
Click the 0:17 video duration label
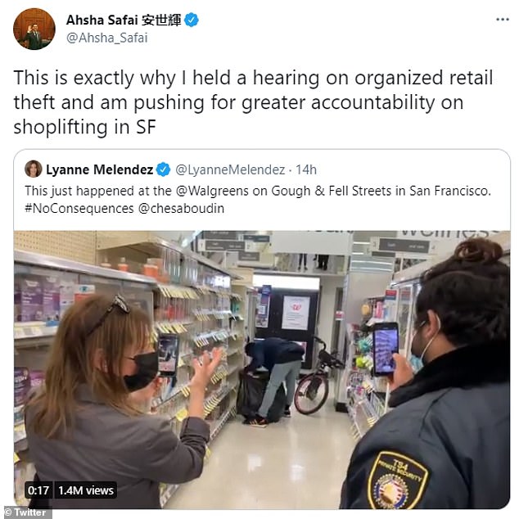click(x=38, y=490)
